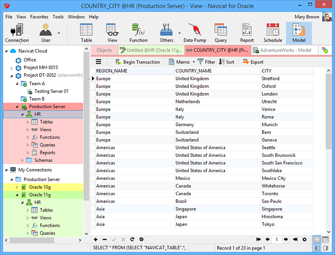Open the Window menu
Viewport: 335px width, 255px height.
pyautogui.click(x=76, y=17)
